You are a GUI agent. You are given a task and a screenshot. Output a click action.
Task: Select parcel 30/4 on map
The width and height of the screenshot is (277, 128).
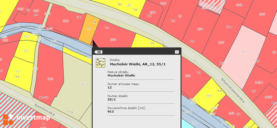pyautogui.click(x=200, y=29)
